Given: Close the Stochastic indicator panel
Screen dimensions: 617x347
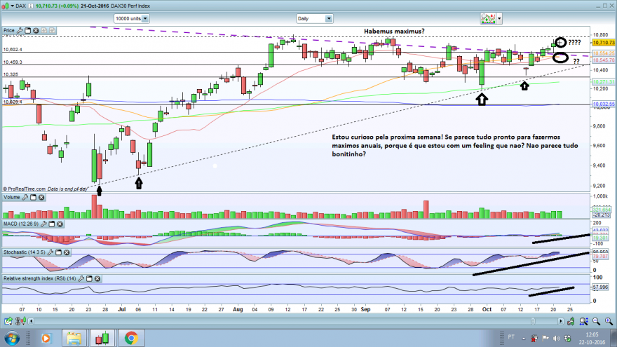Looking at the screenshot, I should [x=67, y=252].
